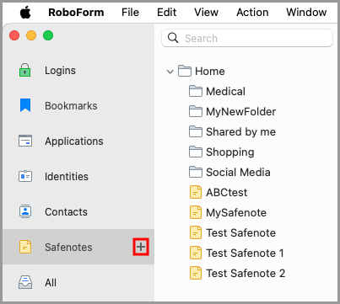Click the ABCtest note icon
Image resolution: width=340 pixels, height=304 pixels.
coord(196,192)
